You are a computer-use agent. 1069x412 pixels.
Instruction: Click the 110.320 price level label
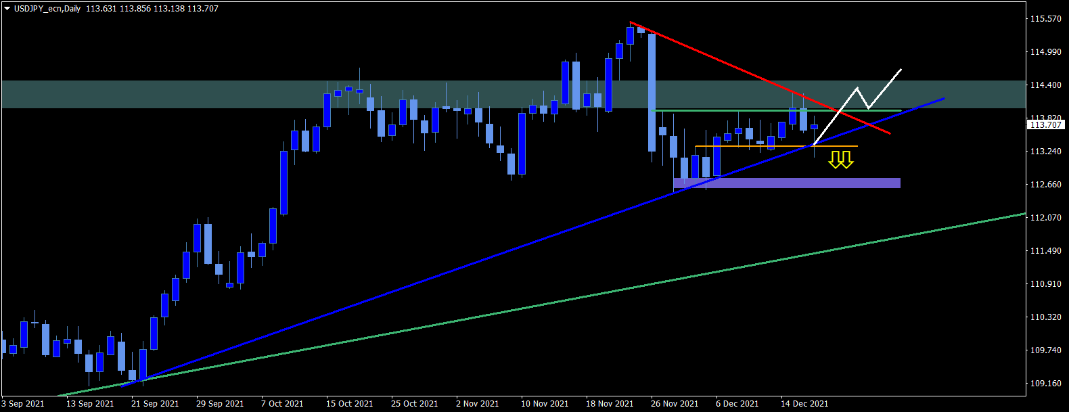click(x=1045, y=317)
